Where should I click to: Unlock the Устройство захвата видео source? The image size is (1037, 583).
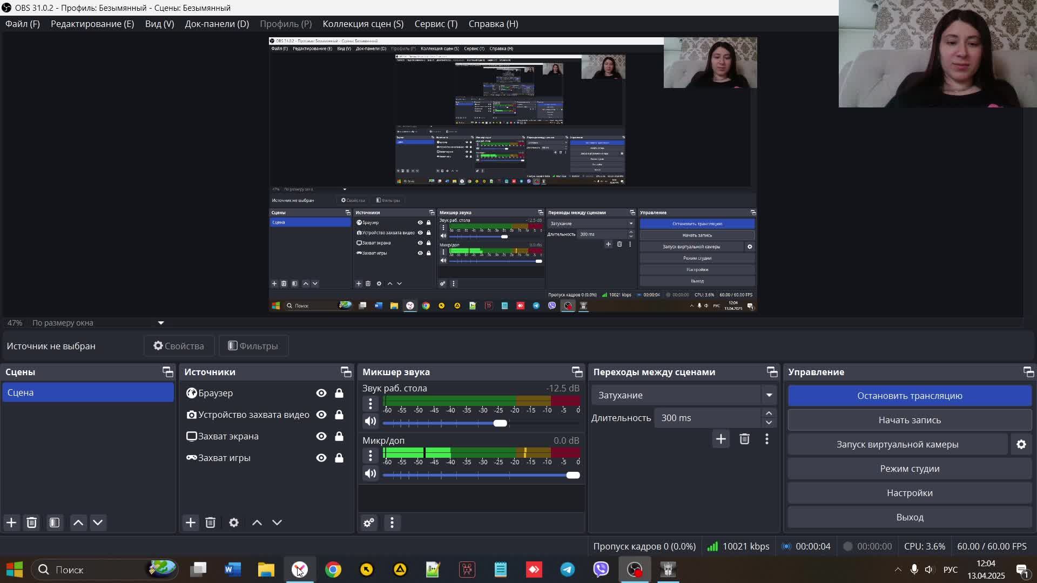[339, 415]
